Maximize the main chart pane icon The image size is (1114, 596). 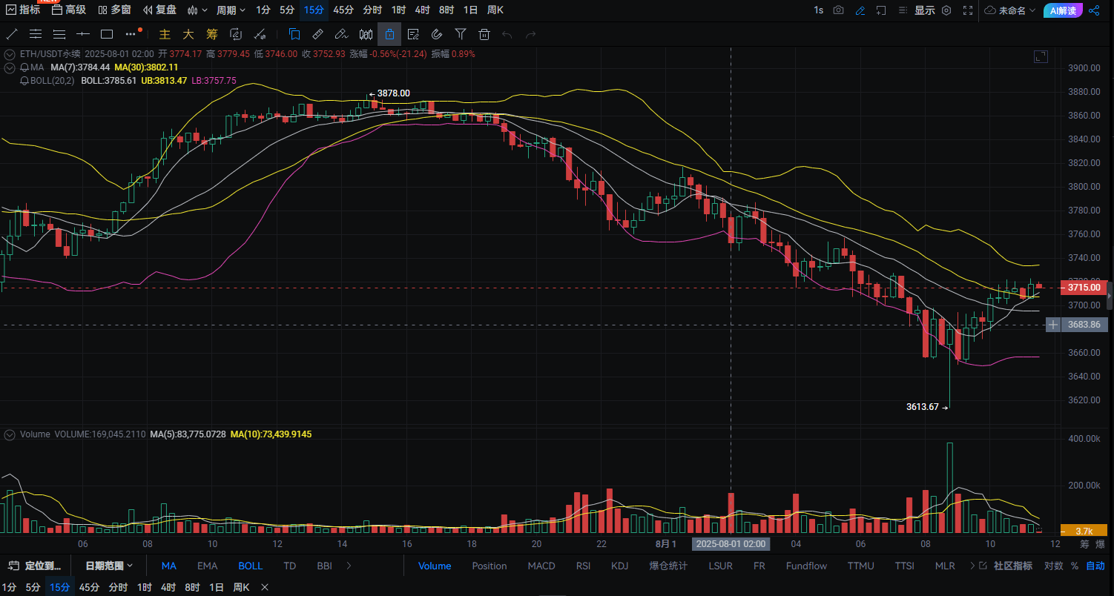click(1041, 56)
